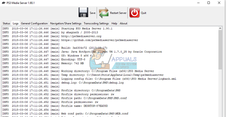Click the github.com/ps3mediaserver URL log text
226x117 pixels.
[x=100, y=40]
